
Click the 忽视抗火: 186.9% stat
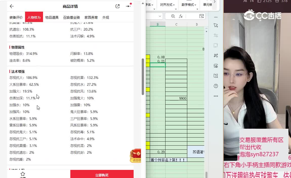[23, 78]
